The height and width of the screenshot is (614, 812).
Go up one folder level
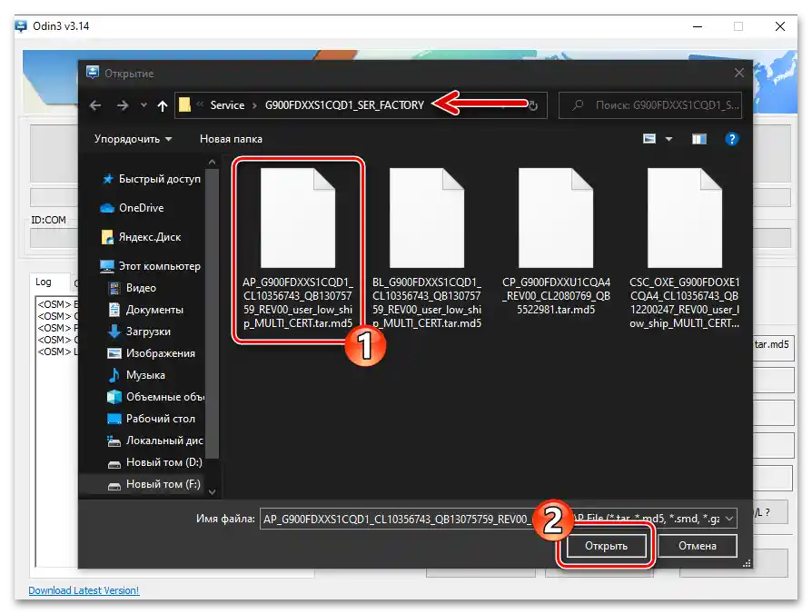tap(163, 105)
